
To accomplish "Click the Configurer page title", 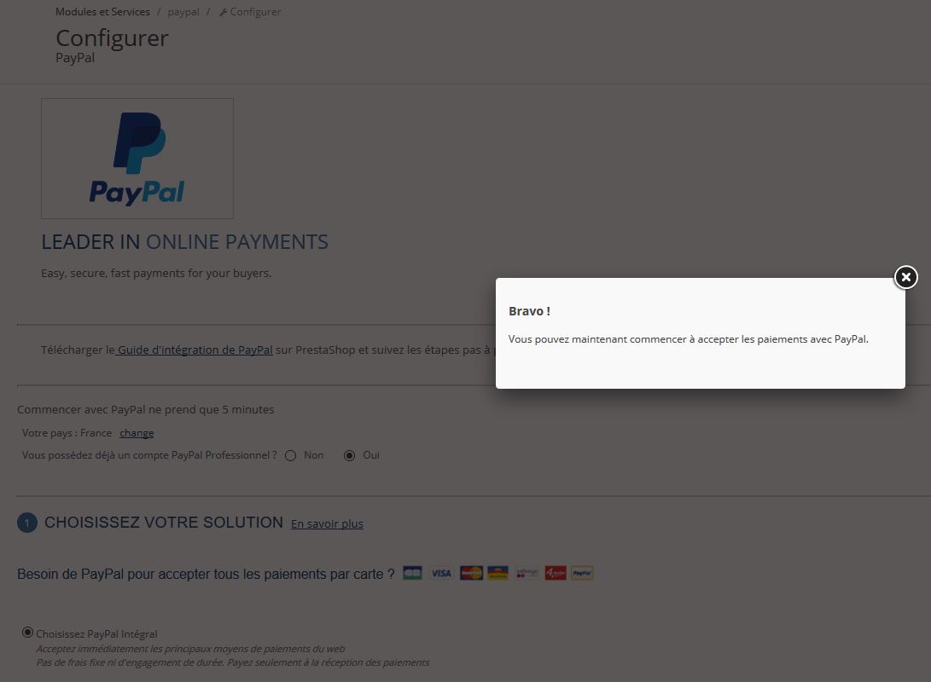I will click(x=113, y=38).
